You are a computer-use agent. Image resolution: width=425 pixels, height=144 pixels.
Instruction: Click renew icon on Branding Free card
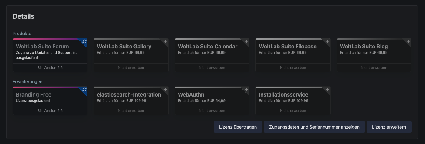(x=84, y=90)
